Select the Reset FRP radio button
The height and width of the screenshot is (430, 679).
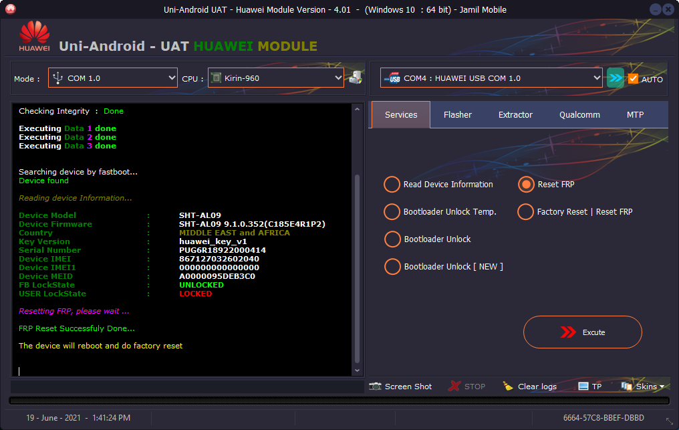pyautogui.click(x=526, y=184)
